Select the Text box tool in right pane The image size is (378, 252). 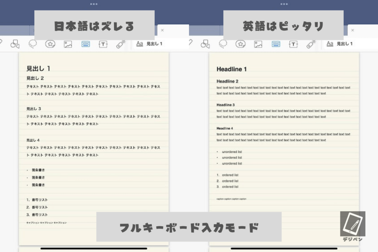tap(293, 44)
